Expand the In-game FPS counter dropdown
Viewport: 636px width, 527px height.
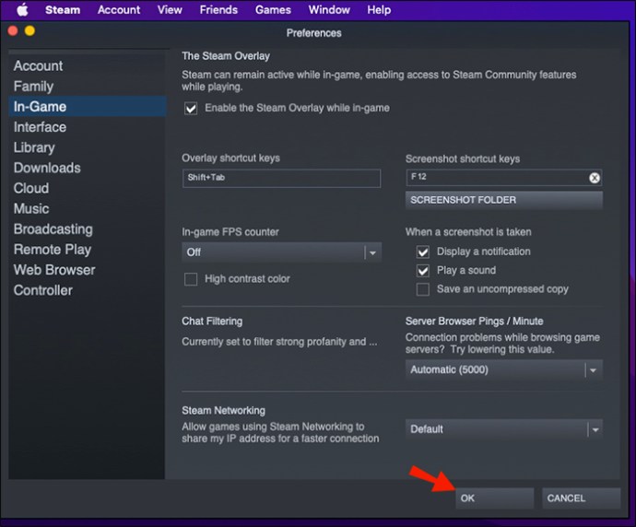tap(281, 252)
